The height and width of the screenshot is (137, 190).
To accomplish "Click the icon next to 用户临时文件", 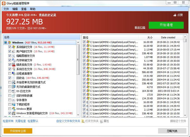I will pos(14,51).
